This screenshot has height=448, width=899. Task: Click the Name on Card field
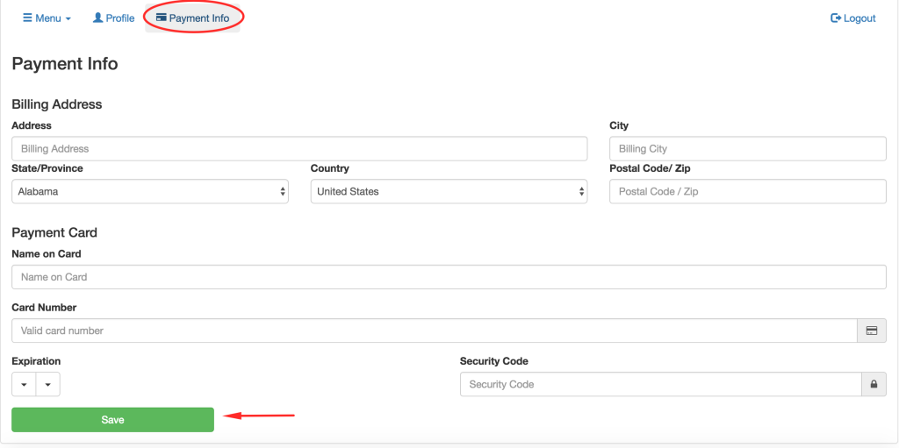coord(449,277)
